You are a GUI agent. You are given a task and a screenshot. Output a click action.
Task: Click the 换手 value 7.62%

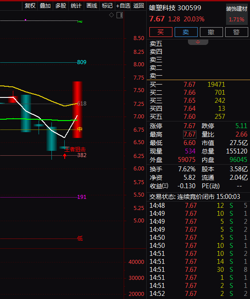tap(187, 169)
